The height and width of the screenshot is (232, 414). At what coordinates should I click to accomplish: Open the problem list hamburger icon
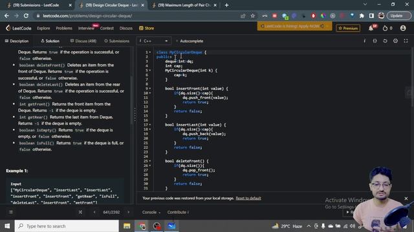pyautogui.click(x=11, y=212)
